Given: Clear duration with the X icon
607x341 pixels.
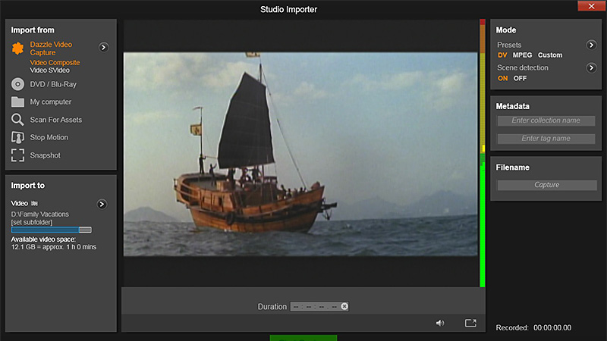Looking at the screenshot, I should coord(344,307).
